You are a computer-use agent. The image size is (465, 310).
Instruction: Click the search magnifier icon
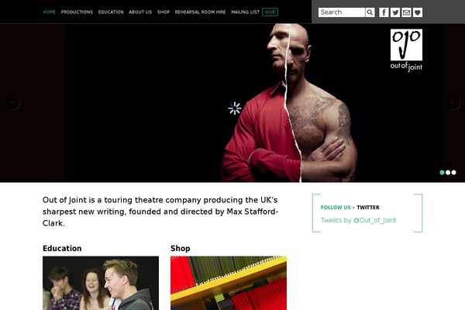[x=370, y=12]
